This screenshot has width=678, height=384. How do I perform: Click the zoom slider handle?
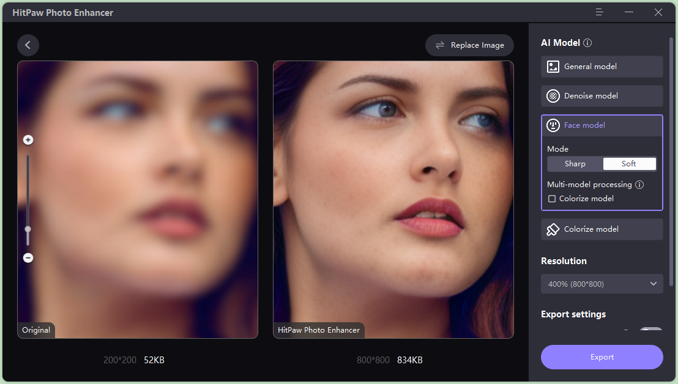(x=28, y=229)
